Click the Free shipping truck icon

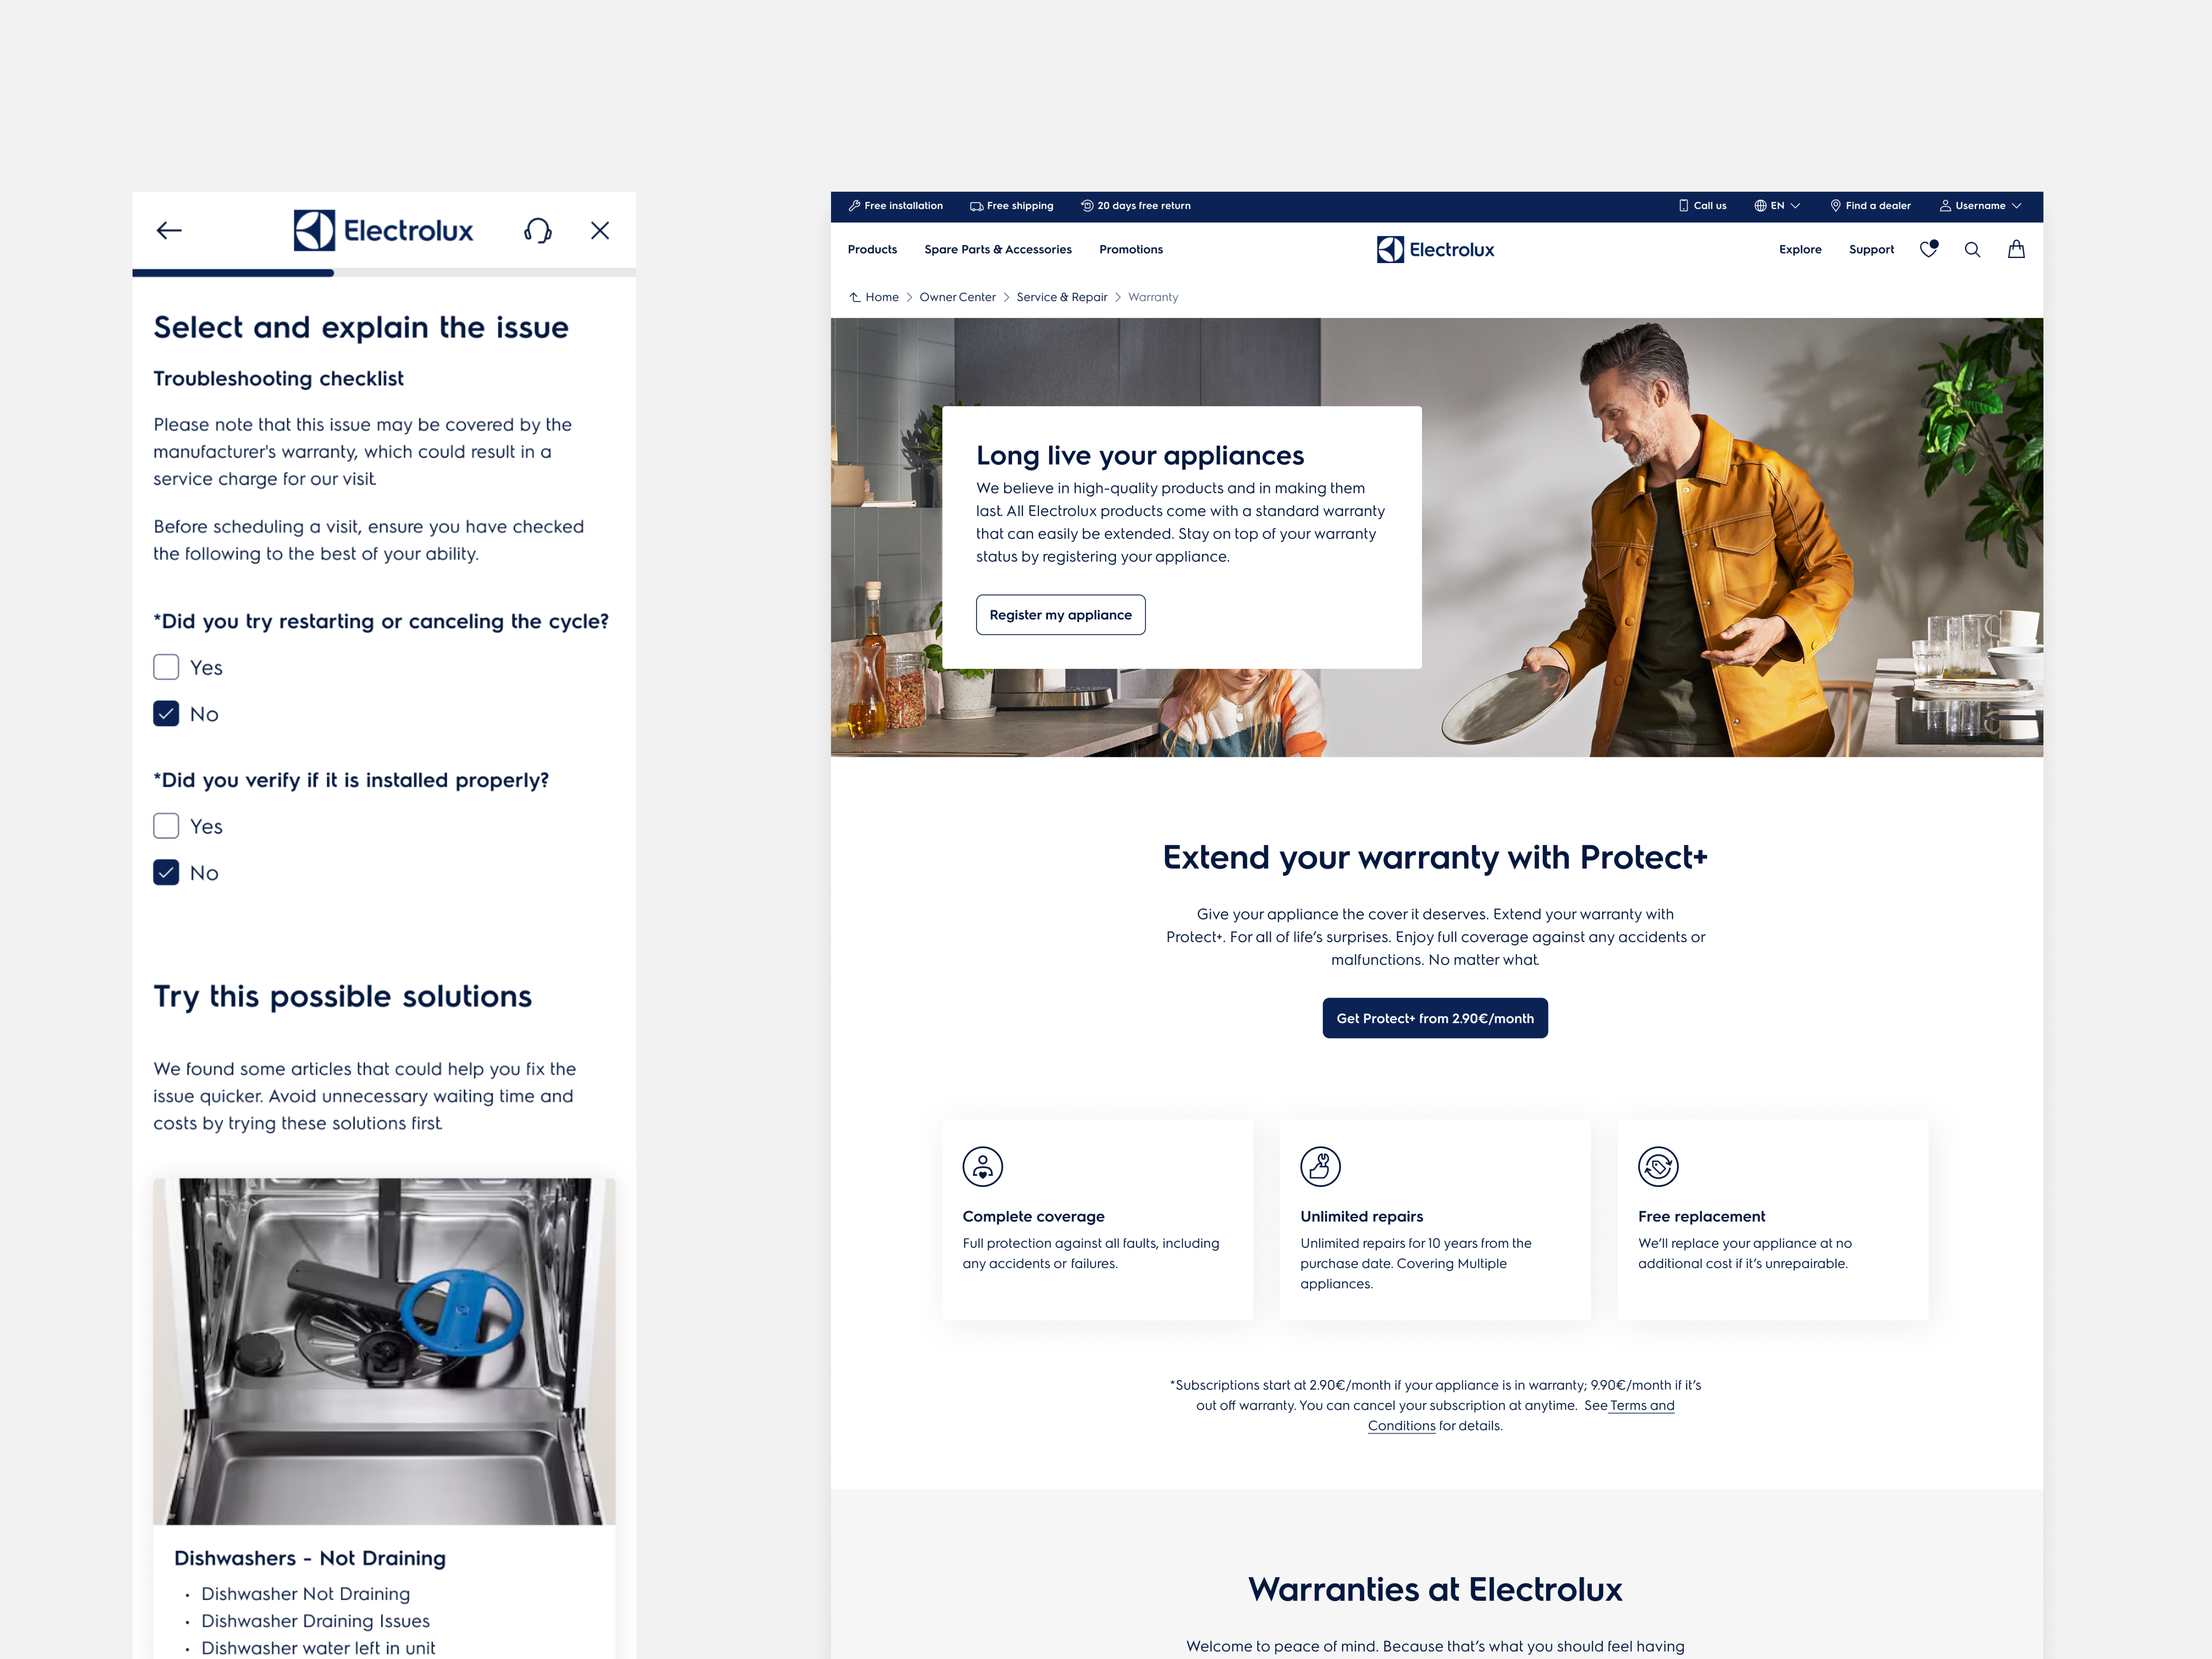[976, 206]
